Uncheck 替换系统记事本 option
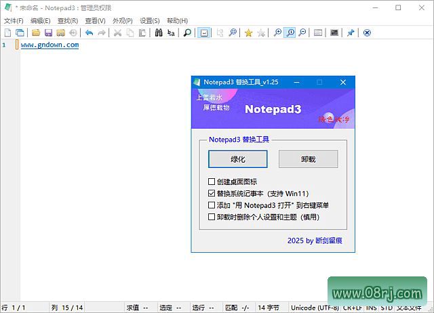This screenshot has height=313, width=434. [212, 193]
